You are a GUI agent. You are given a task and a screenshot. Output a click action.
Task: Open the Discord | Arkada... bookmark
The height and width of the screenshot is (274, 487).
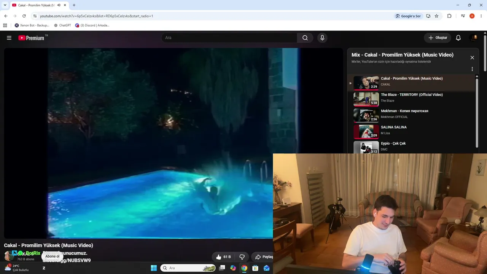(92, 25)
